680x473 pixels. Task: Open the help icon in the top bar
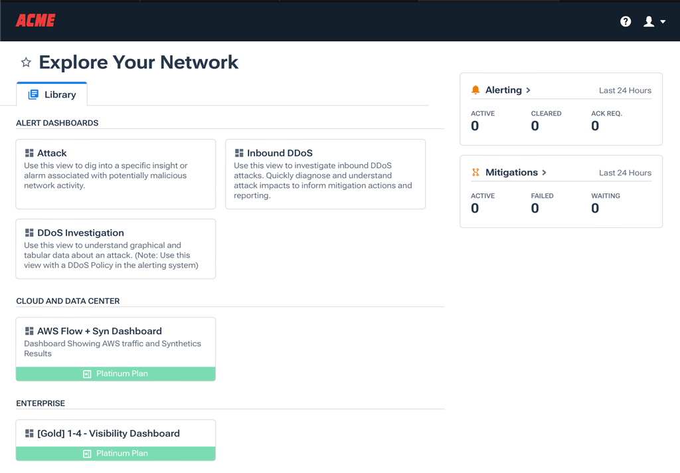(625, 21)
